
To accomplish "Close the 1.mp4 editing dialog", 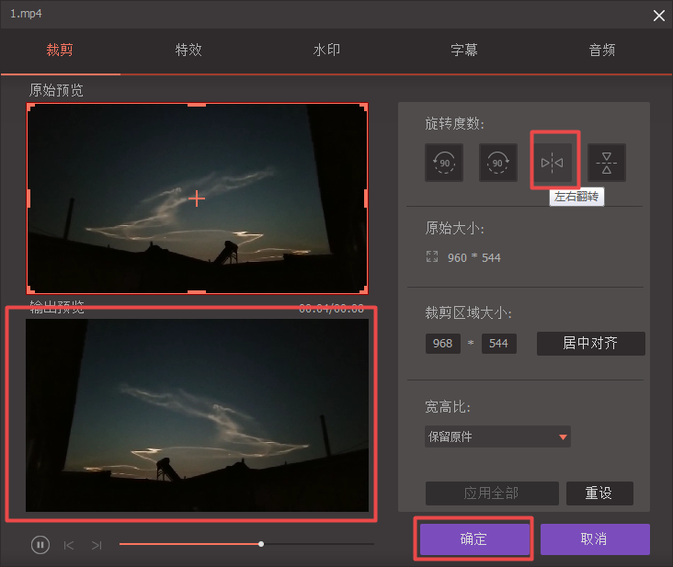I will (x=658, y=16).
